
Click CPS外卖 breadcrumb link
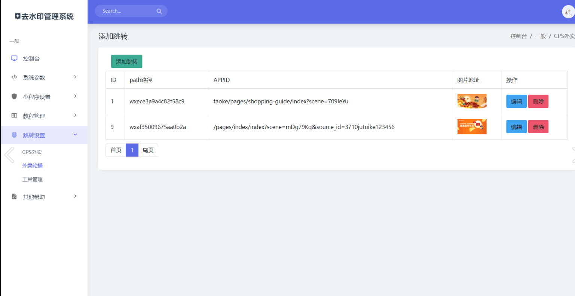pyautogui.click(x=564, y=36)
